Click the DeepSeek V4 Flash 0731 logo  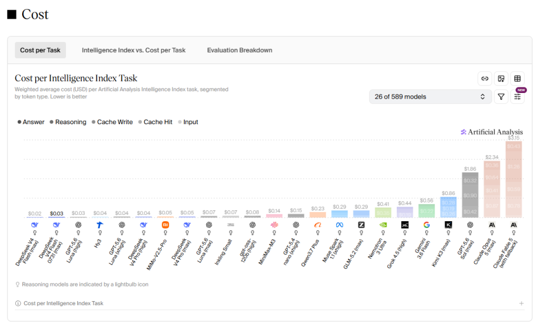[x=57, y=225]
